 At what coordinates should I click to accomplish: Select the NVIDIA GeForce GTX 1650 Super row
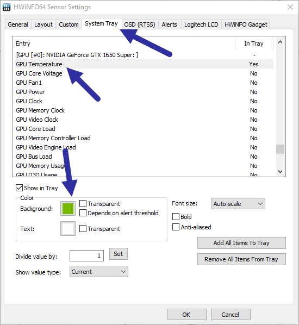[x=144, y=55]
